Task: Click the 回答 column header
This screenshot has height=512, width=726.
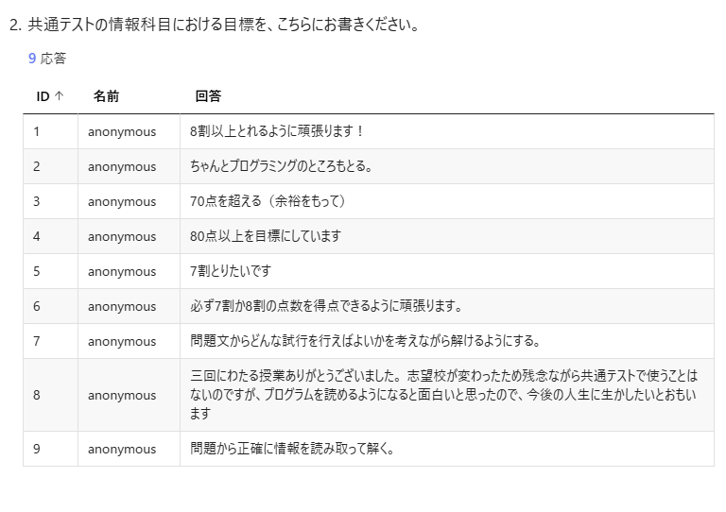Action: [208, 96]
